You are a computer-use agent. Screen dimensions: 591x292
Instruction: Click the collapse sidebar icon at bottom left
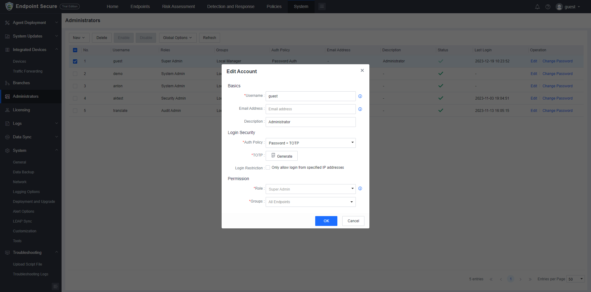click(x=55, y=286)
